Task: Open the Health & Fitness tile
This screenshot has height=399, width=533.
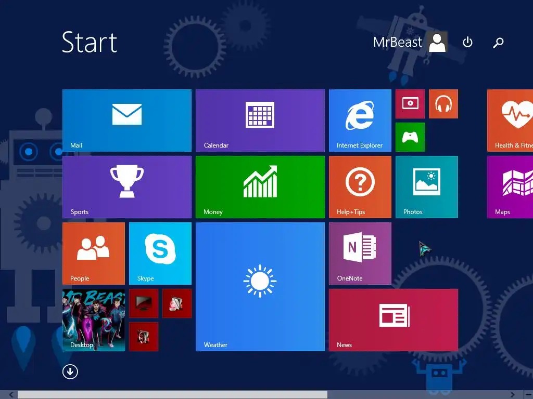Action: click(x=510, y=121)
